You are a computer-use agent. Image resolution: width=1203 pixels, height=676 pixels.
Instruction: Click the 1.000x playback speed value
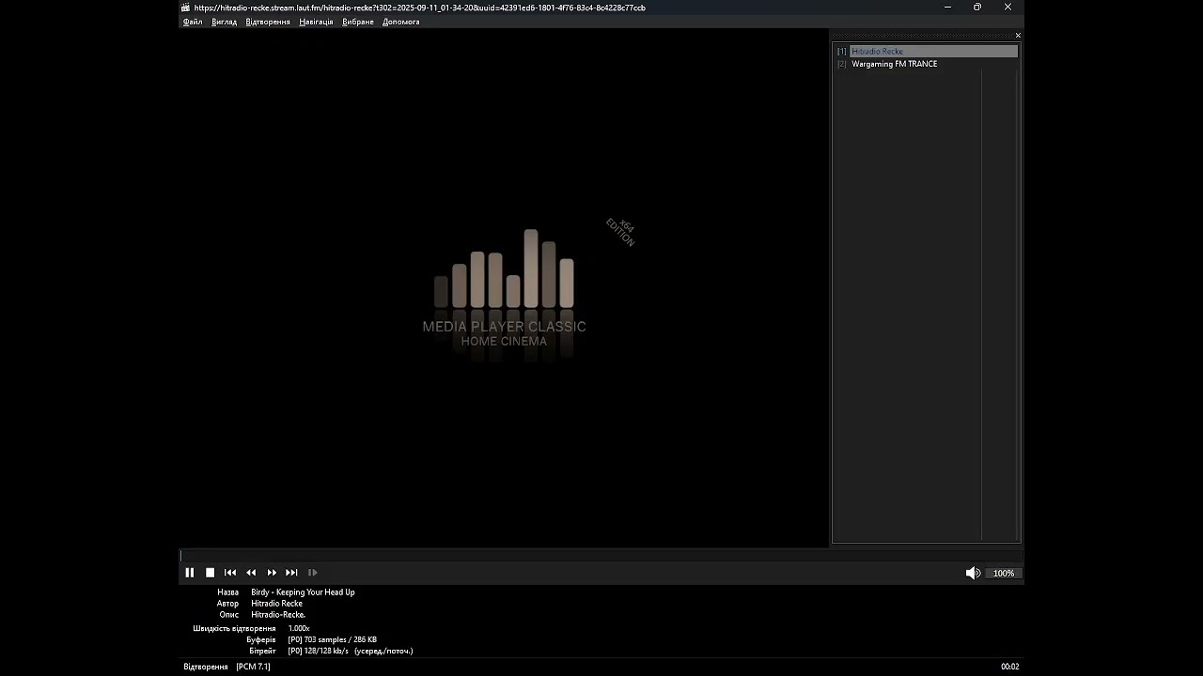tap(299, 628)
